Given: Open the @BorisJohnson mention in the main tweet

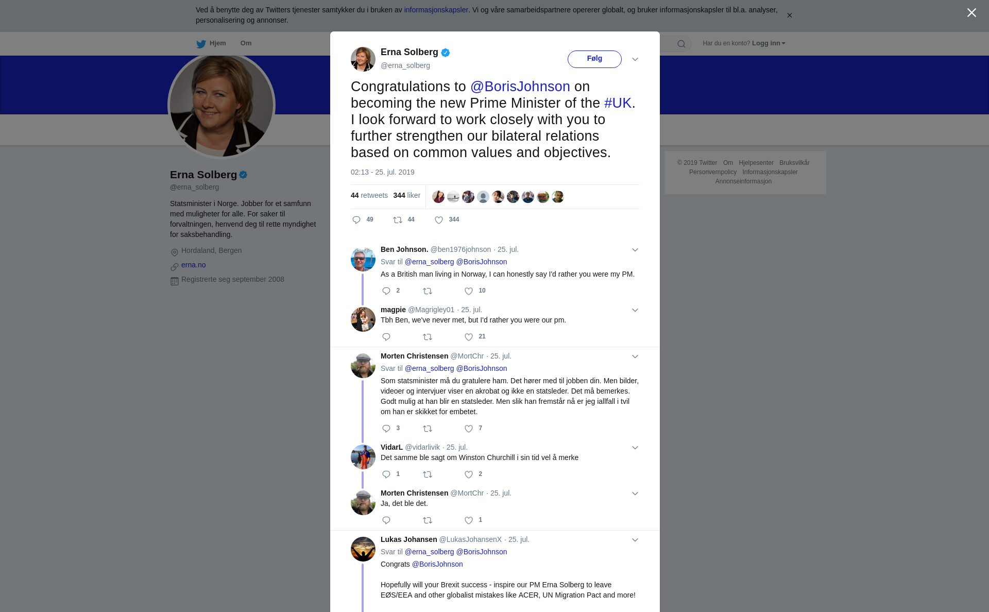Looking at the screenshot, I should (520, 87).
